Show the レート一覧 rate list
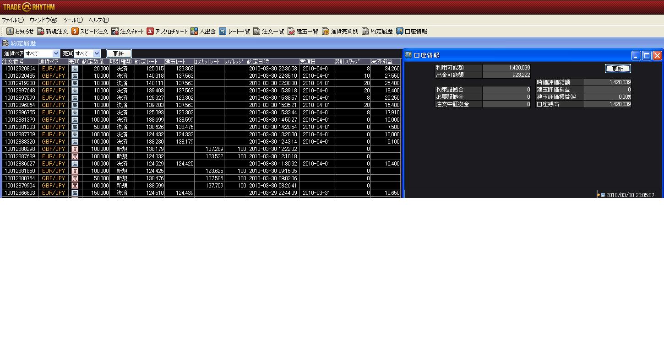This screenshot has width=664, height=348. pos(234,32)
